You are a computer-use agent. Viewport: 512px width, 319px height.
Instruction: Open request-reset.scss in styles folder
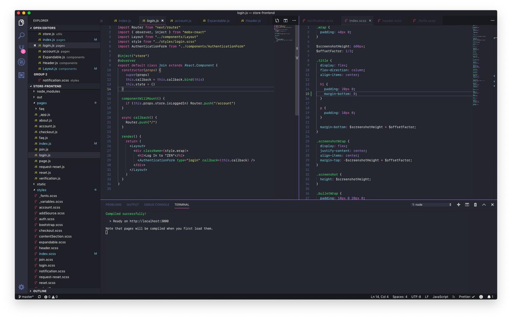[x=64, y=277]
